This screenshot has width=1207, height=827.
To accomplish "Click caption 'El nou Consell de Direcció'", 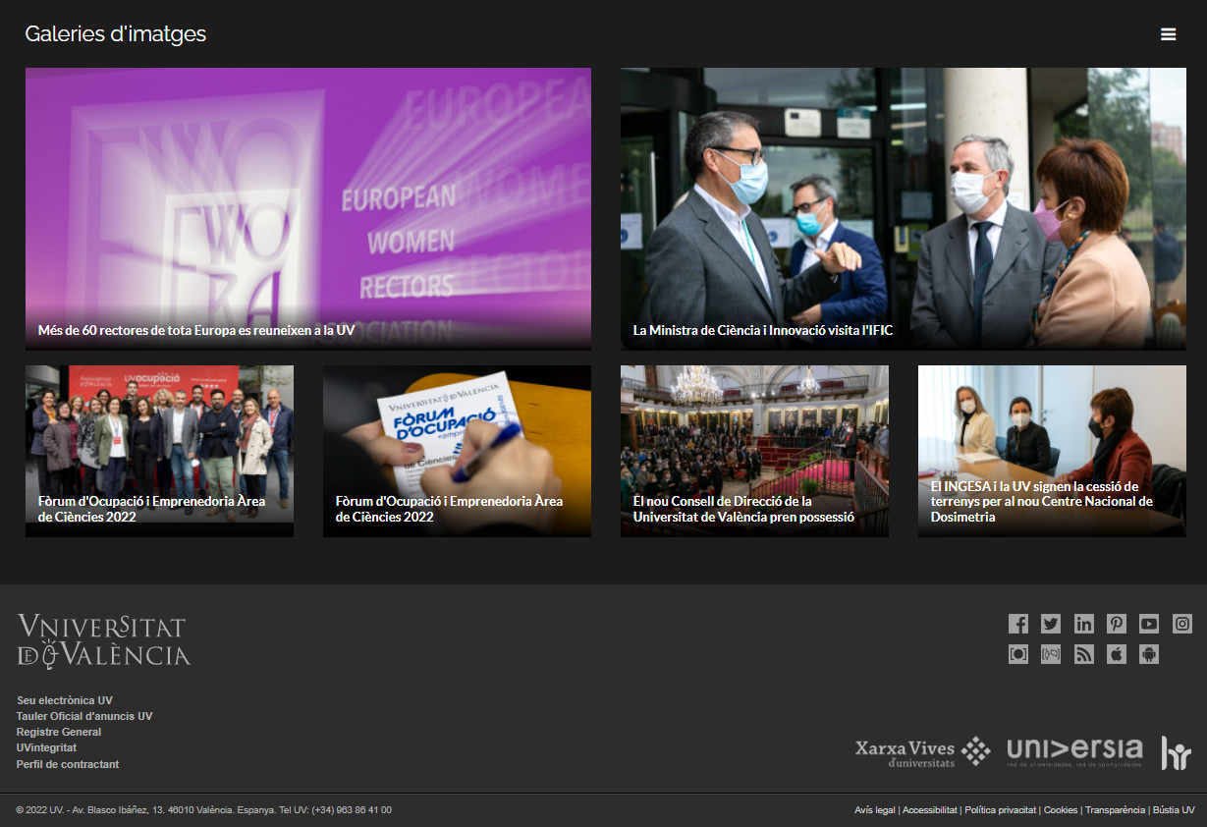I will pos(743,509).
